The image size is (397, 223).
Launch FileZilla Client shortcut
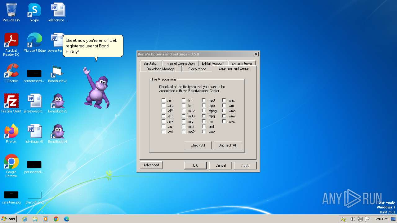[x=11, y=103]
